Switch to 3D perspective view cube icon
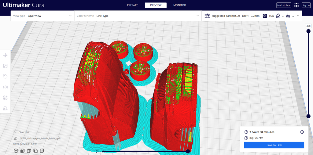 (16, 151)
